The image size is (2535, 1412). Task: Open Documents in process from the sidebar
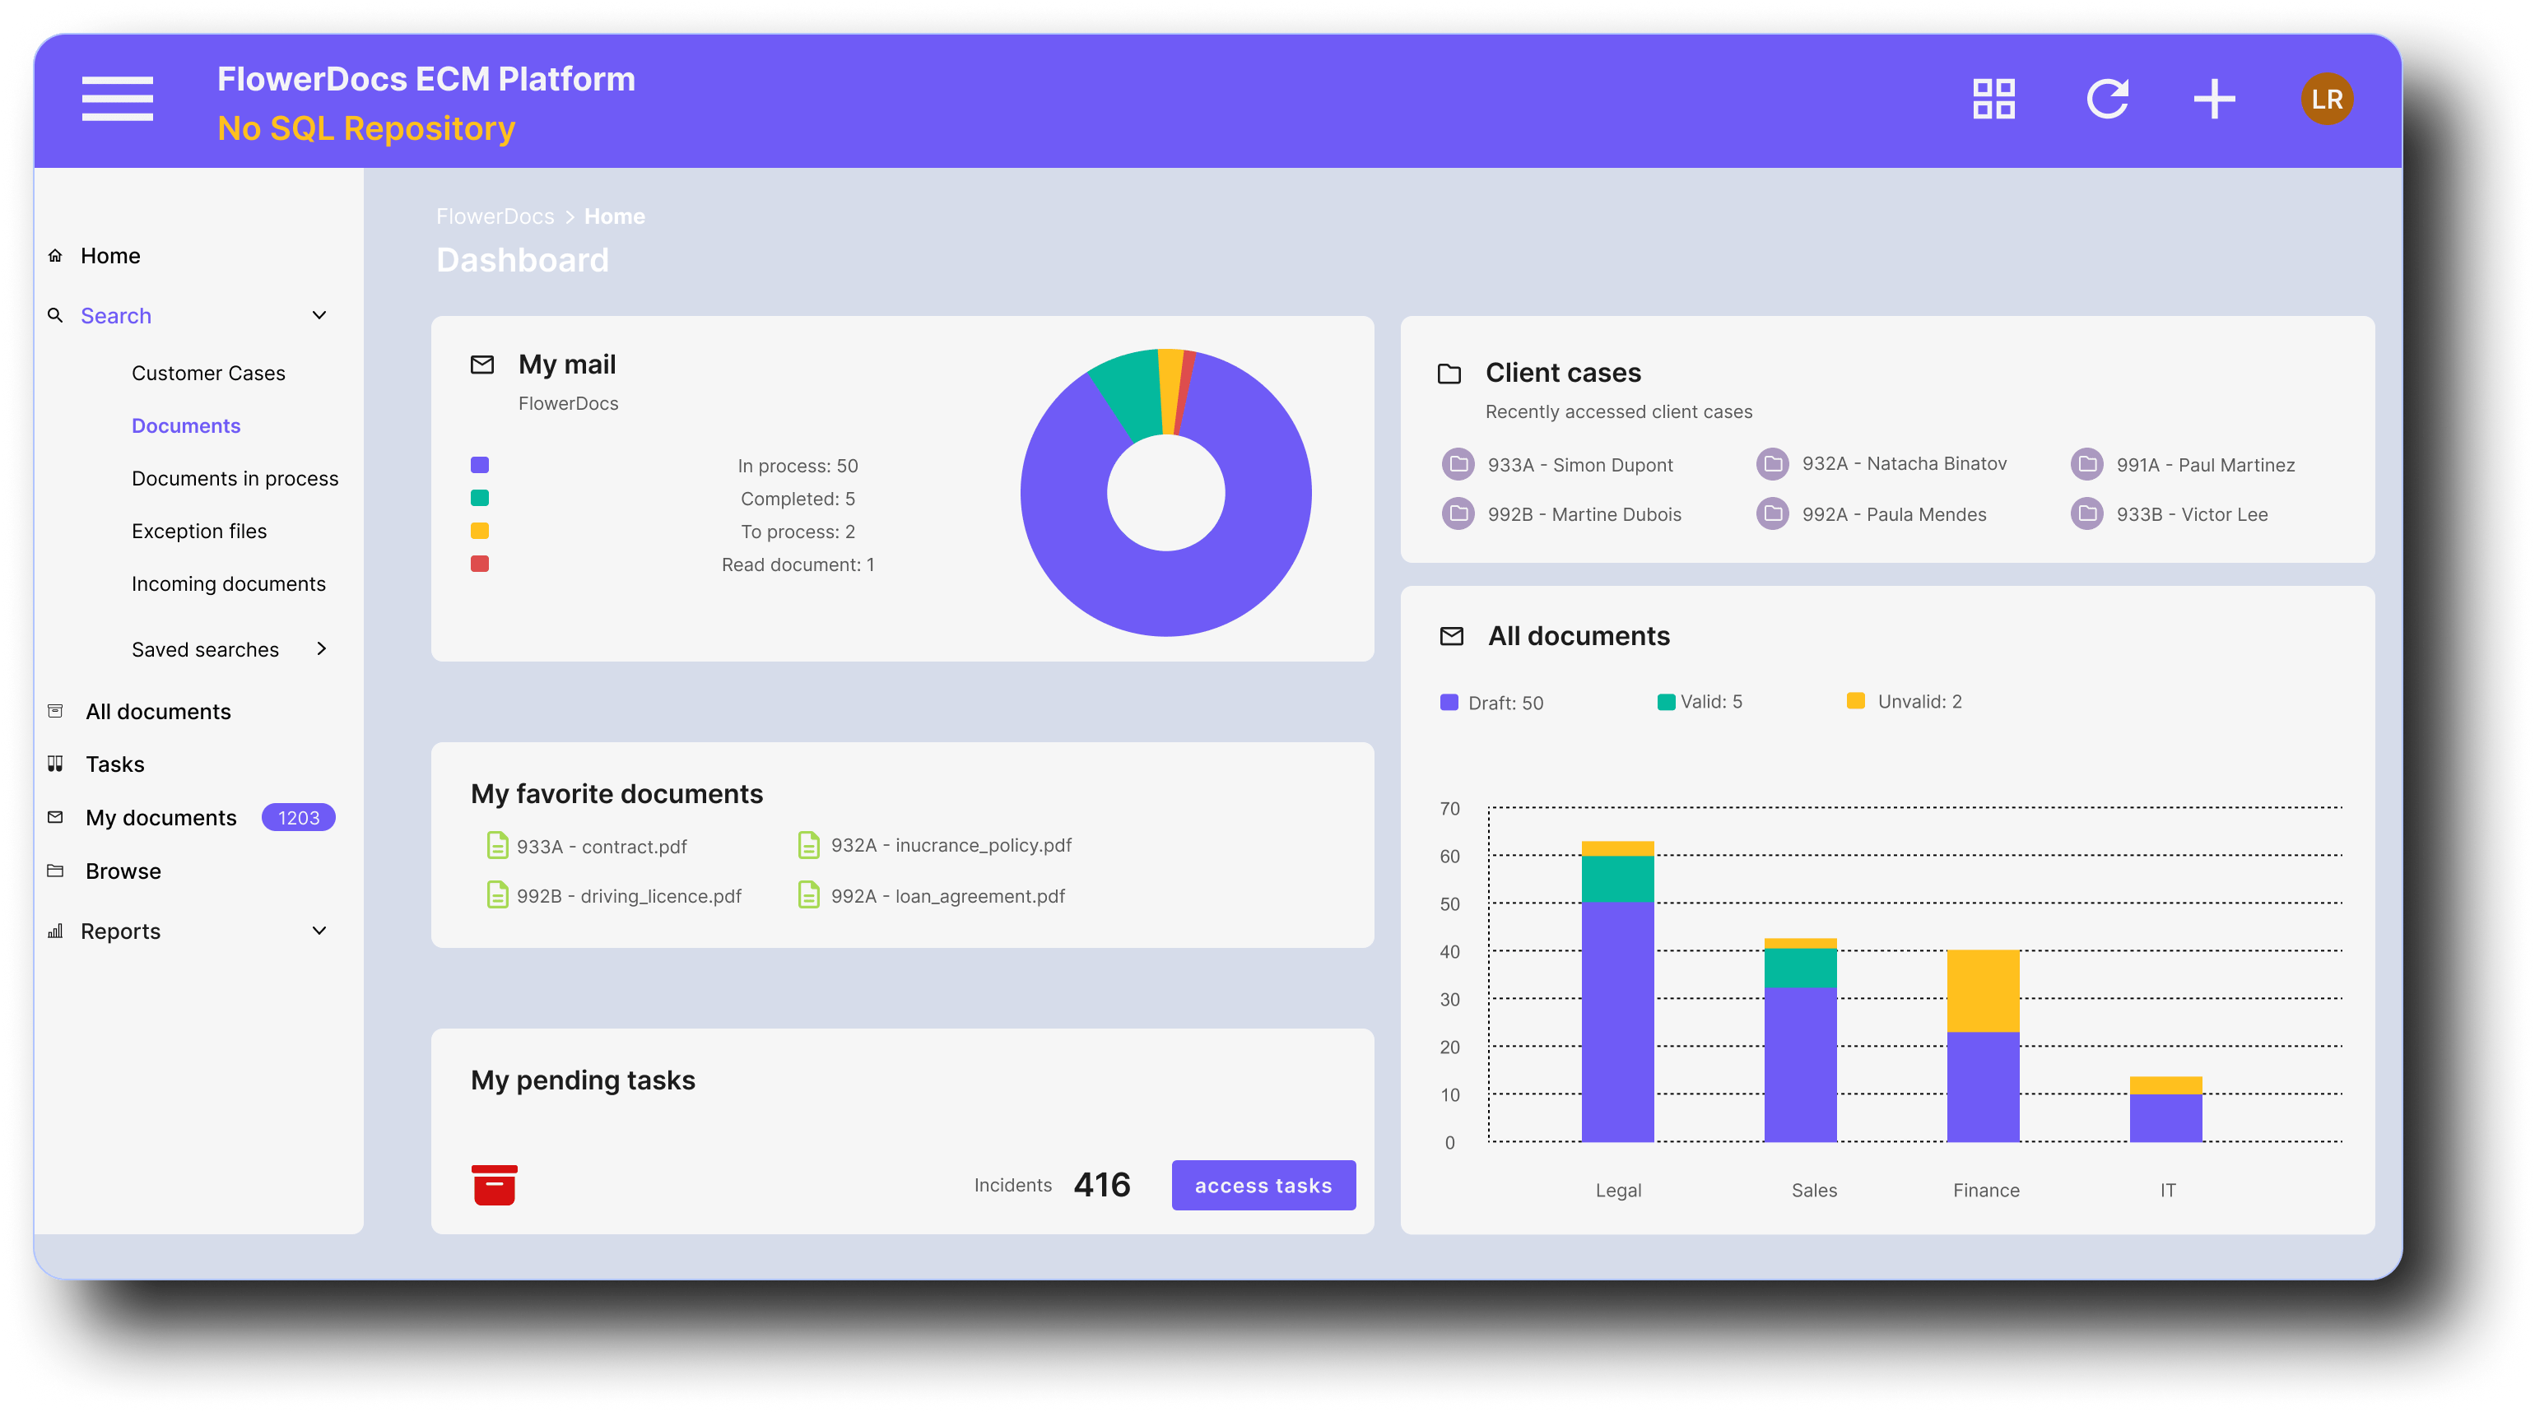pos(235,478)
